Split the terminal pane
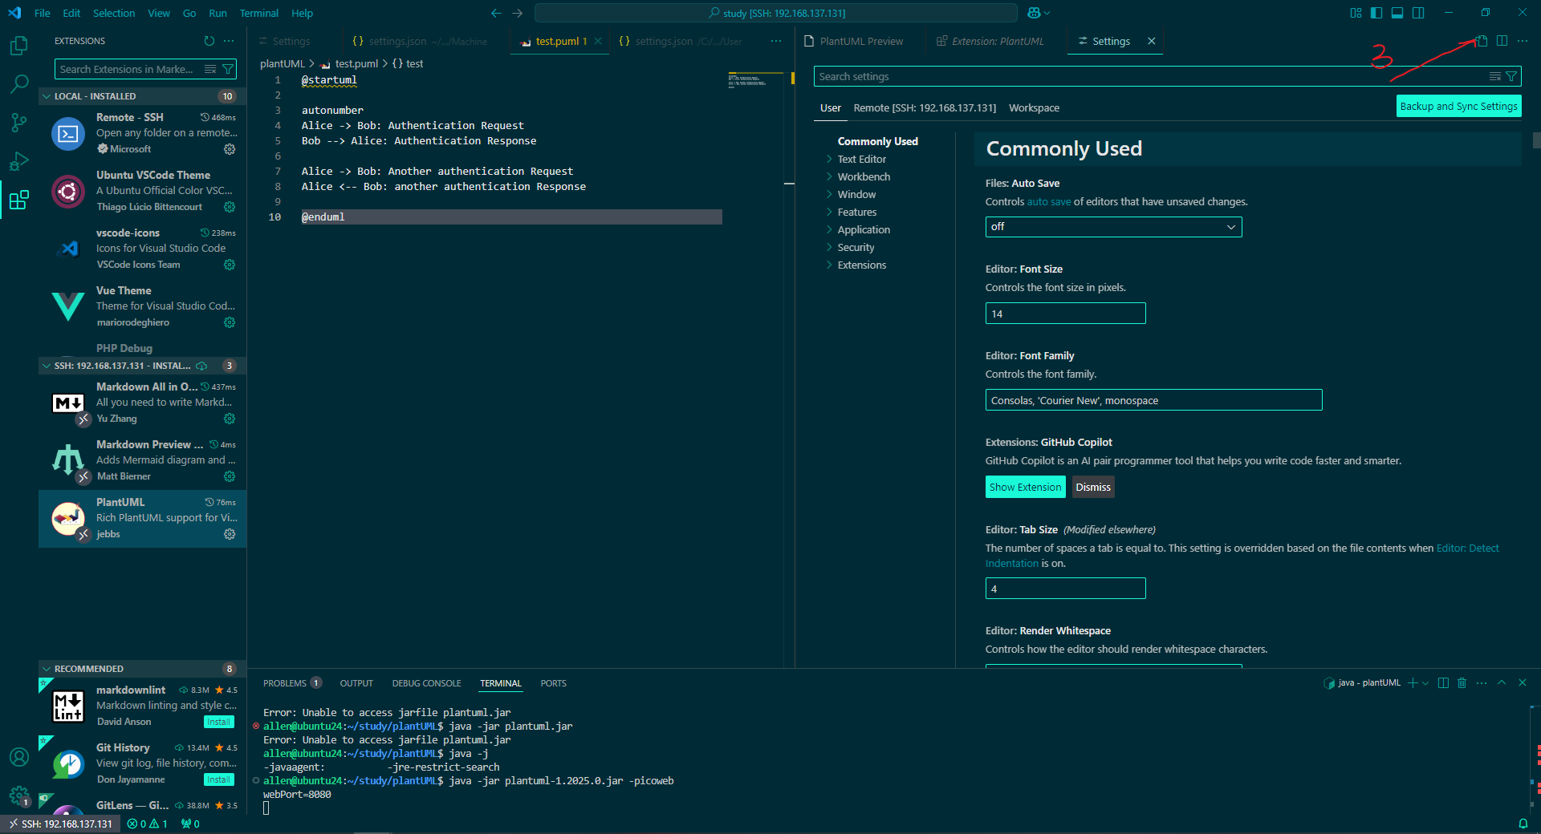The height and width of the screenshot is (834, 1541). point(1443,683)
